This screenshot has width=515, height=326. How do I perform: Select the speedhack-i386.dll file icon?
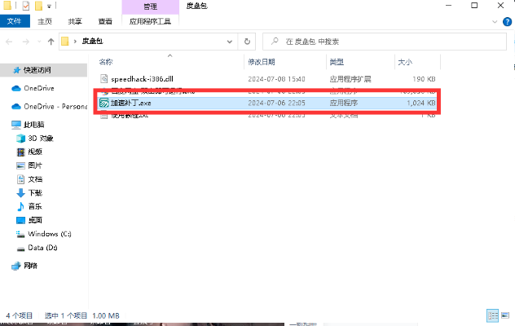coord(103,79)
